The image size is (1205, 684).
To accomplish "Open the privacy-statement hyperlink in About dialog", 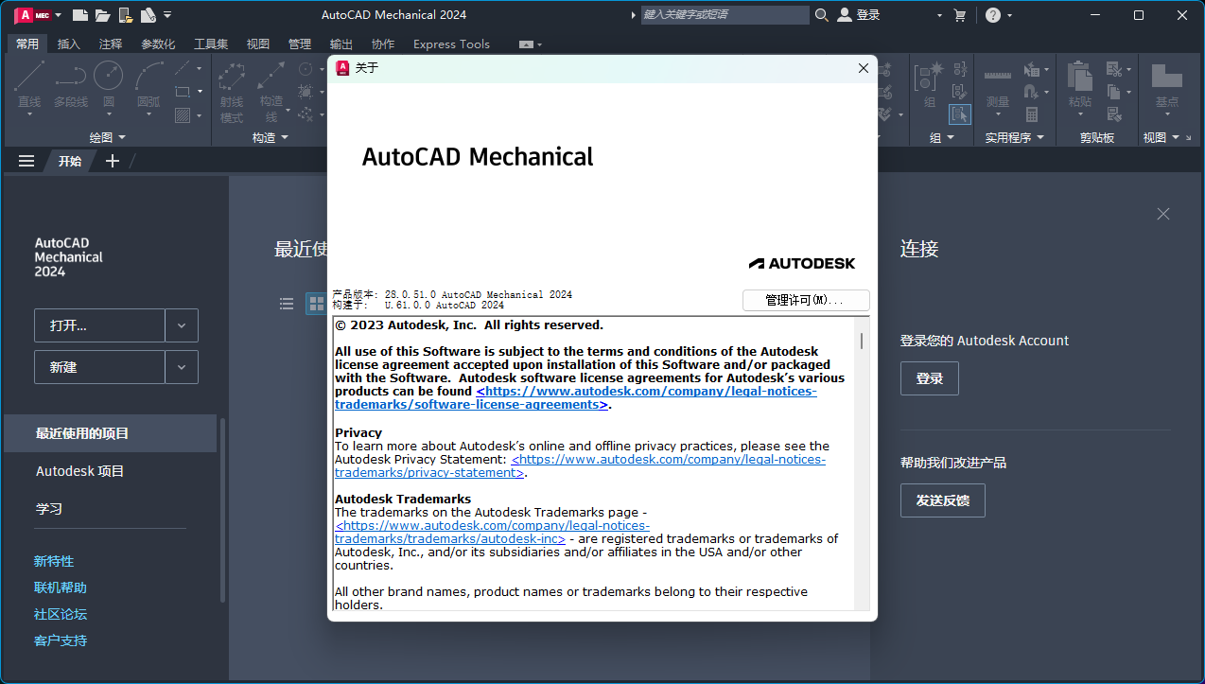I will point(580,465).
